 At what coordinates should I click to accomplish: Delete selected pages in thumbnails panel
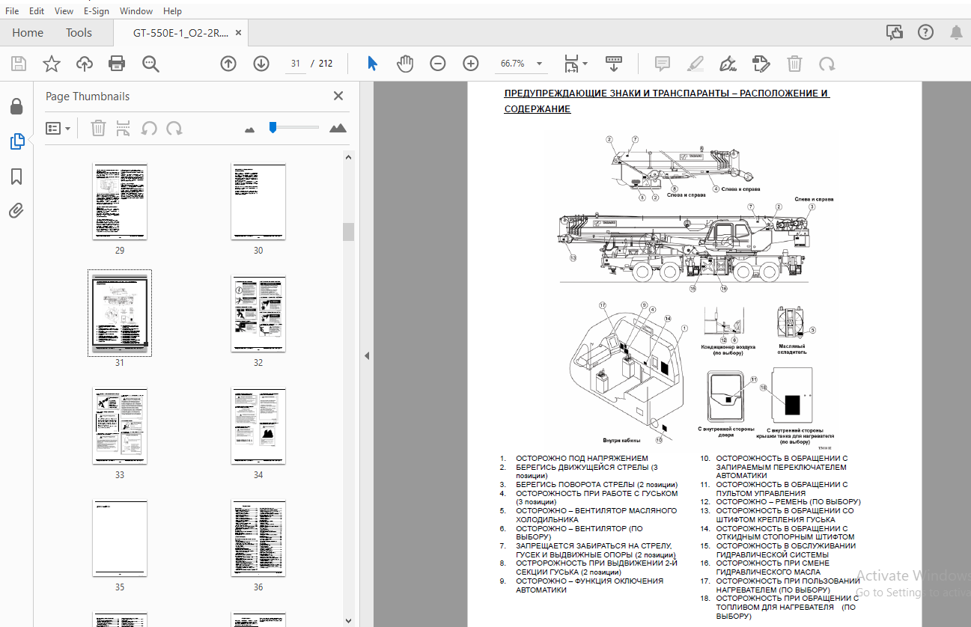coord(98,129)
